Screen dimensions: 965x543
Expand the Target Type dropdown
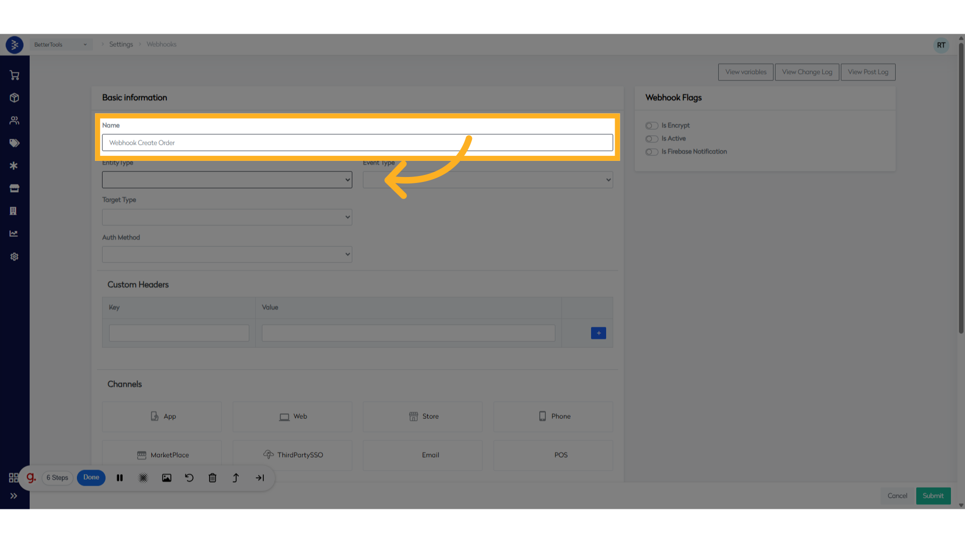click(227, 217)
